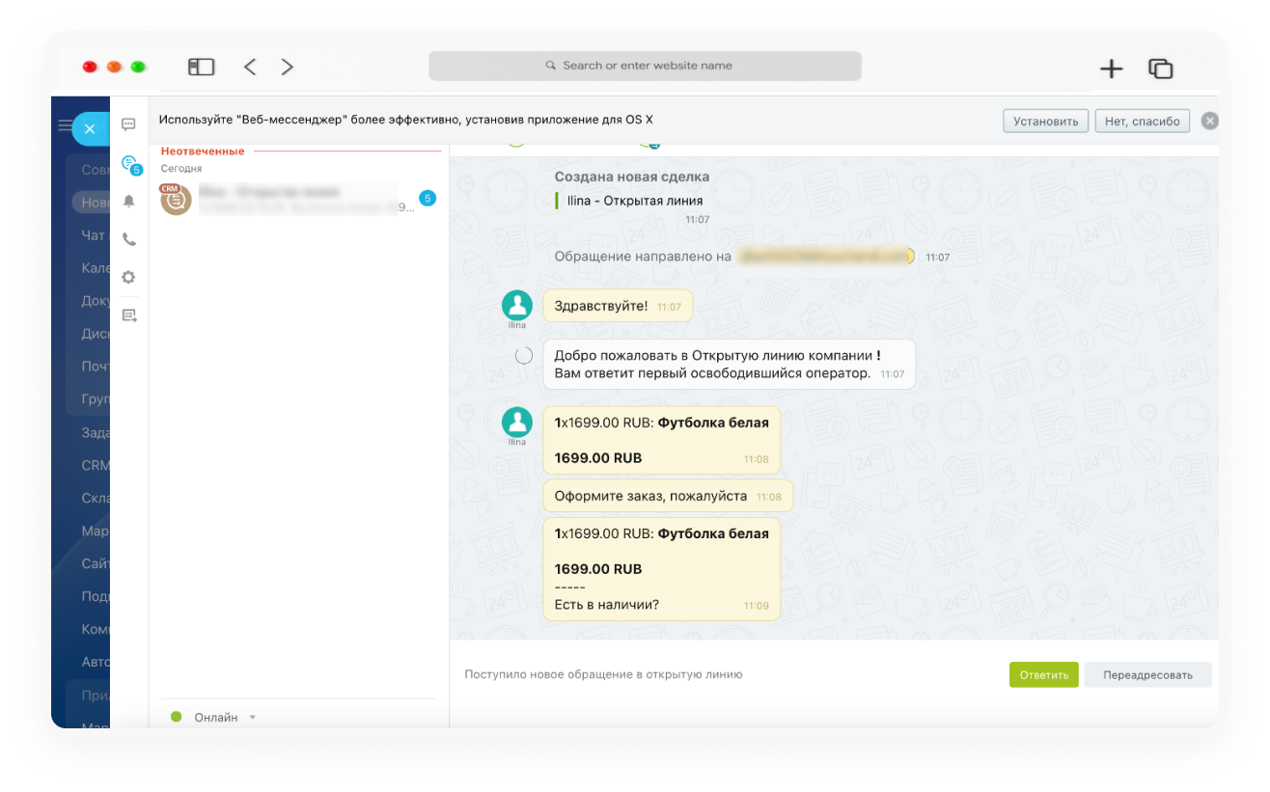Dismiss the install banner with the round X
Image resolution: width=1270 pixels, height=792 pixels.
pyautogui.click(x=1210, y=122)
